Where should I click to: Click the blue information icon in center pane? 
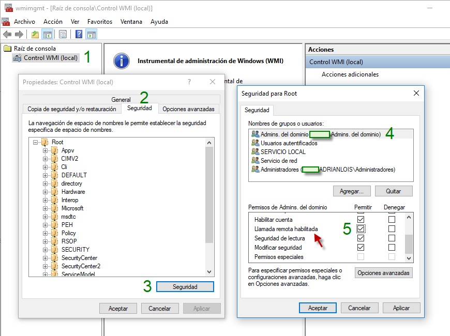[122, 61]
